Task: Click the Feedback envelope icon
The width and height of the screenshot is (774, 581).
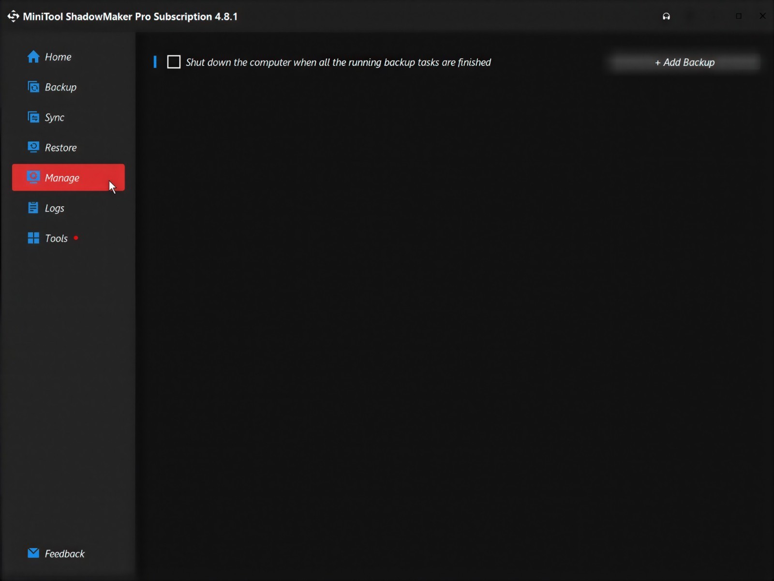Action: pyautogui.click(x=33, y=553)
